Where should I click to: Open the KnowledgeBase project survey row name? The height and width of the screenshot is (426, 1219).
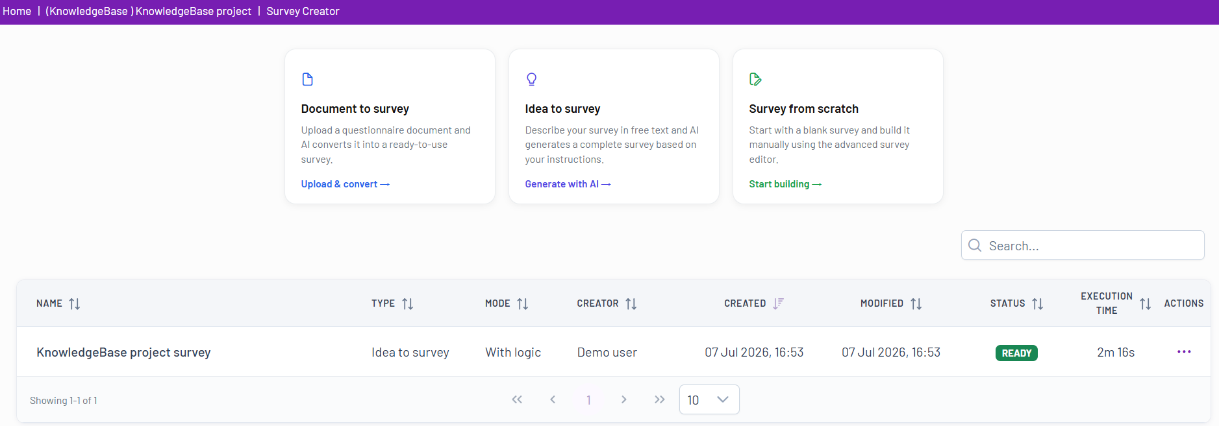tap(123, 352)
